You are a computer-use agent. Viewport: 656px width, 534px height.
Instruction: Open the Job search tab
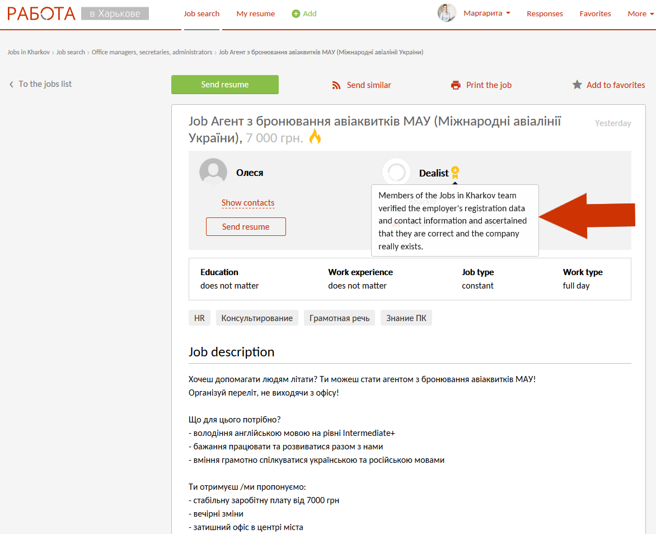(202, 14)
